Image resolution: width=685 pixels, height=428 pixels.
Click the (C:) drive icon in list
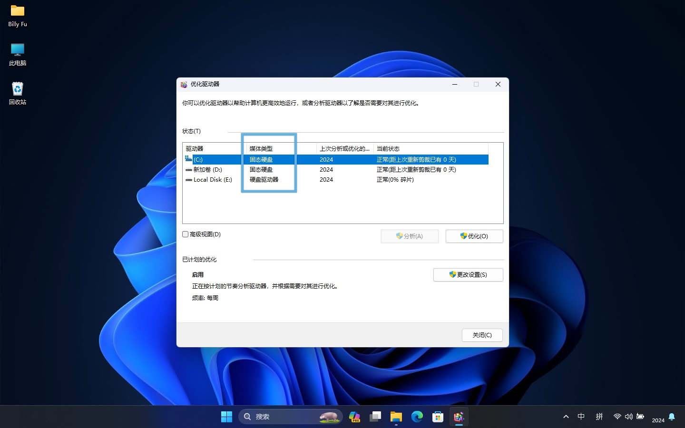[189, 159]
